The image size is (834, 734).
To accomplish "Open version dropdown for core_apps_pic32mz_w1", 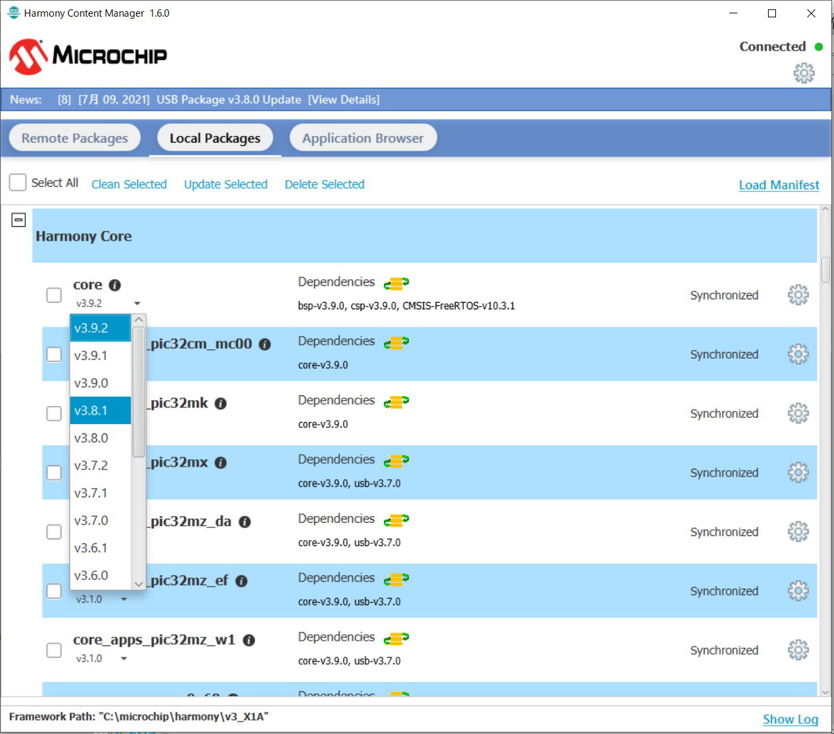I will 124,659.
